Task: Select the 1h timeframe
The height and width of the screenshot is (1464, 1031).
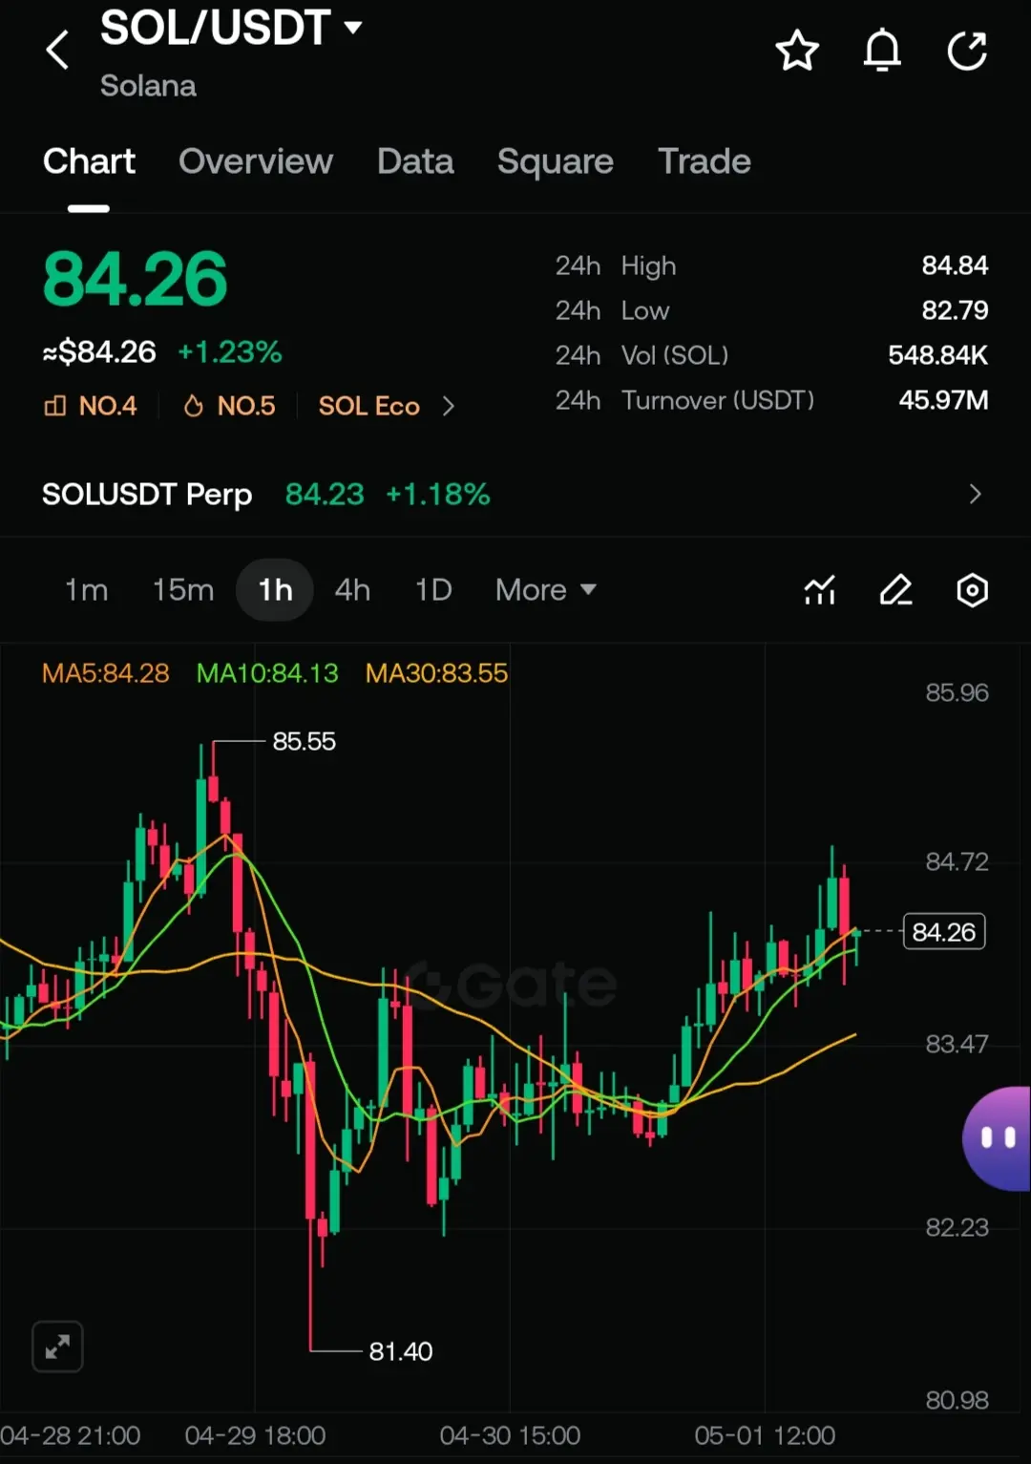Action: [275, 590]
